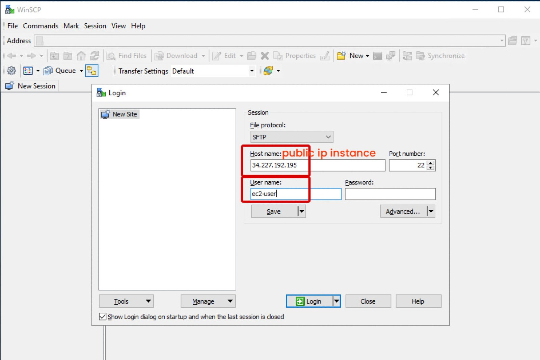Select New Site in site list
Screen dimensions: 540x360
click(120, 114)
